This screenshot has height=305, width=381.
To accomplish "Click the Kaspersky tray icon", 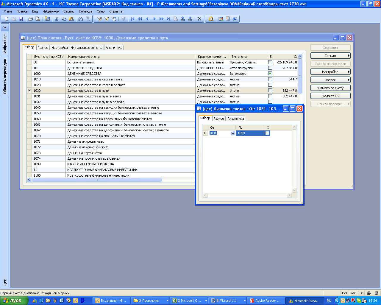I will (353, 301).
